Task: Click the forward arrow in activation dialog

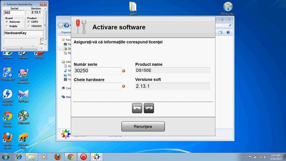Action: (x=149, y=108)
